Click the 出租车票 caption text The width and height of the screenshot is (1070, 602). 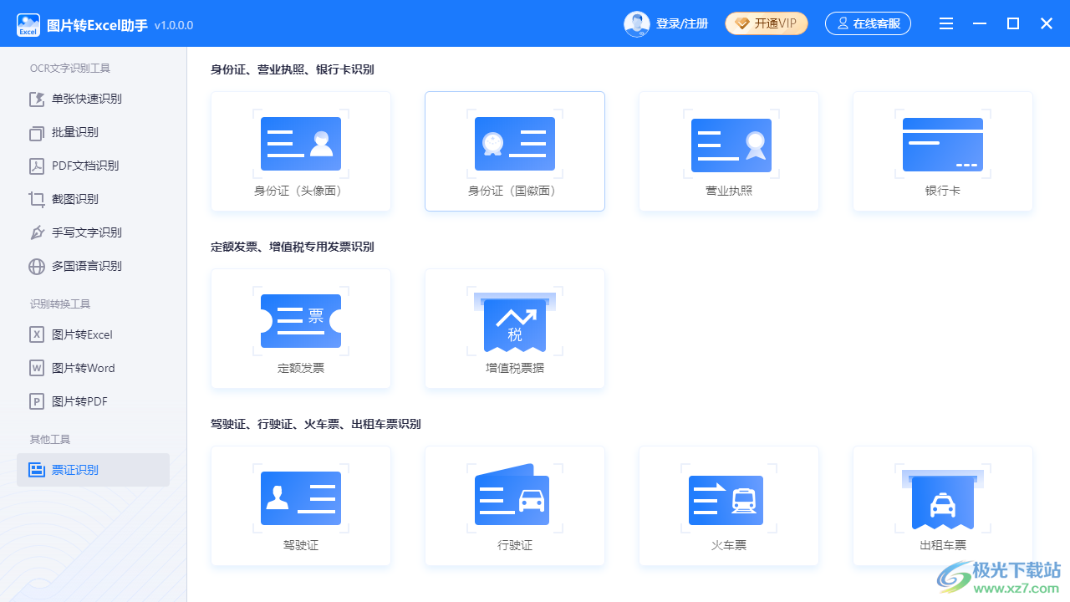coord(943,545)
